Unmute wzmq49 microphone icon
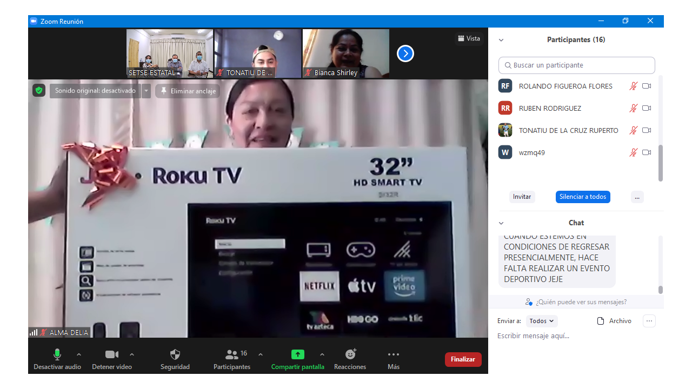 tap(634, 152)
